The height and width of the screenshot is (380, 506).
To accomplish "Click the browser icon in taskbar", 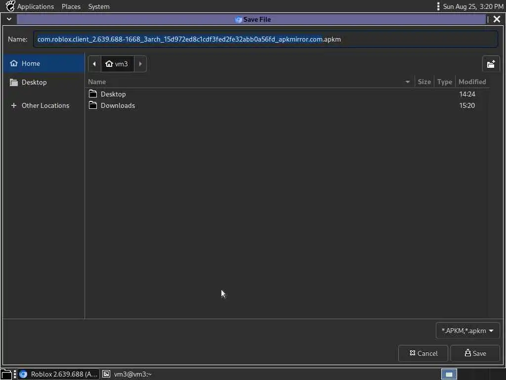I will 23,374.
